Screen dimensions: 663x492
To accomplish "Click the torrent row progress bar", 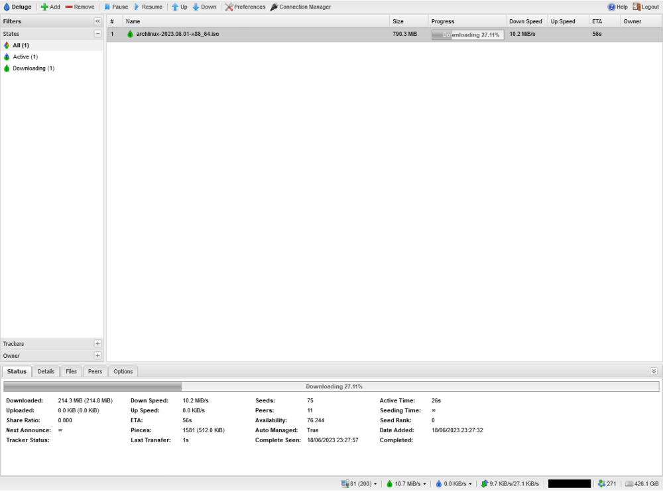I will 467,35.
